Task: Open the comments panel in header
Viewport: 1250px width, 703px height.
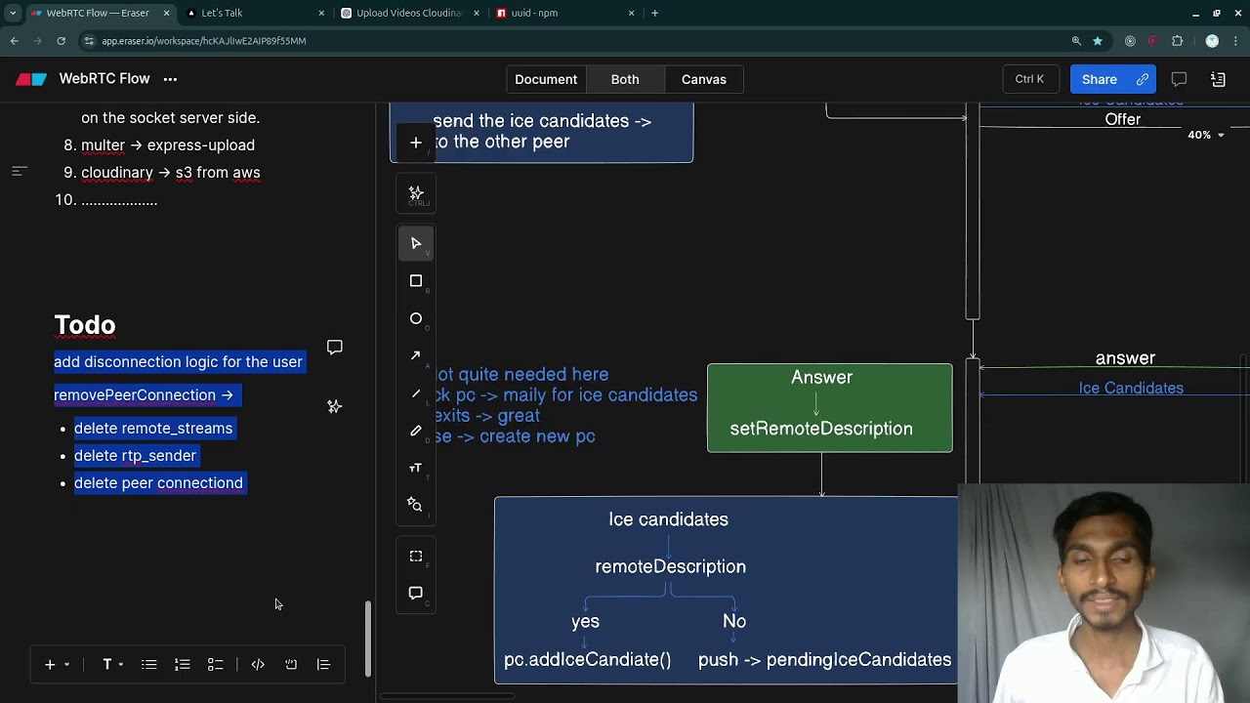Action: click(1179, 79)
